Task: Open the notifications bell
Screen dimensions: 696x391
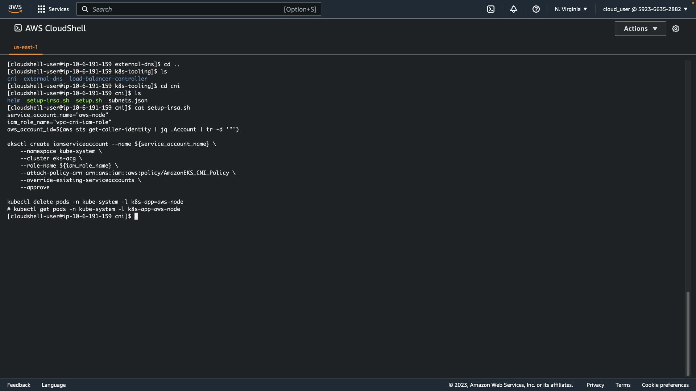Action: pyautogui.click(x=513, y=9)
